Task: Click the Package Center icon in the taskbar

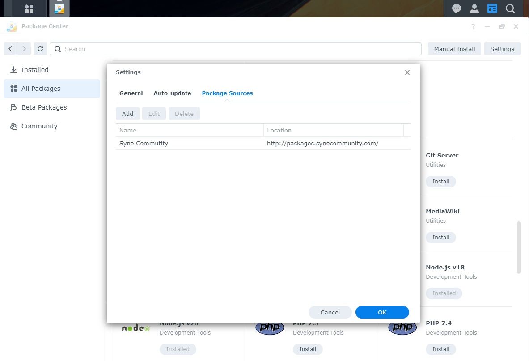Action: pyautogui.click(x=59, y=8)
